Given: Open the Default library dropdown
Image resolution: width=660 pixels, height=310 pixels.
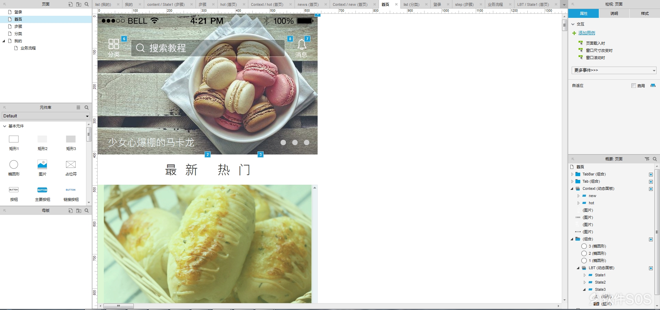Looking at the screenshot, I should (x=46, y=116).
